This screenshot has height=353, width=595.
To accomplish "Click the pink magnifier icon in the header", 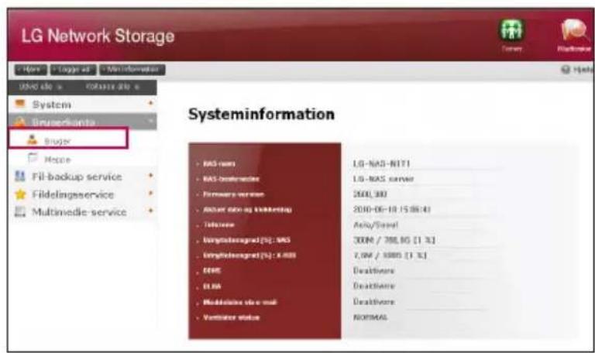I will pos(575,30).
